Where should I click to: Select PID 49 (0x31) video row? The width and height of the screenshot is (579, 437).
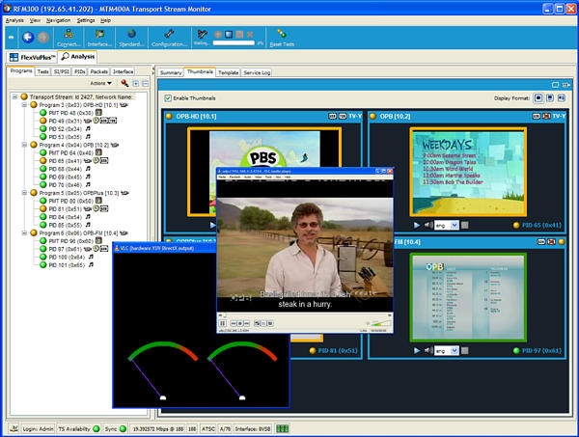[78, 121]
